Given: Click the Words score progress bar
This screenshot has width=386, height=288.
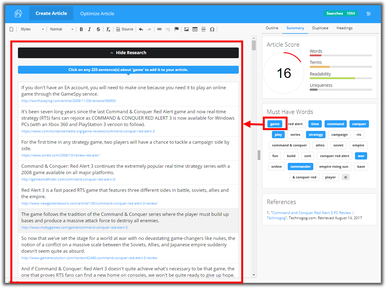Looking at the screenshot, I should (x=341, y=55).
